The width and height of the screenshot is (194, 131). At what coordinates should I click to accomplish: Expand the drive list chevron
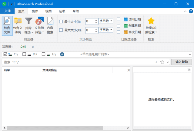pos(190,54)
